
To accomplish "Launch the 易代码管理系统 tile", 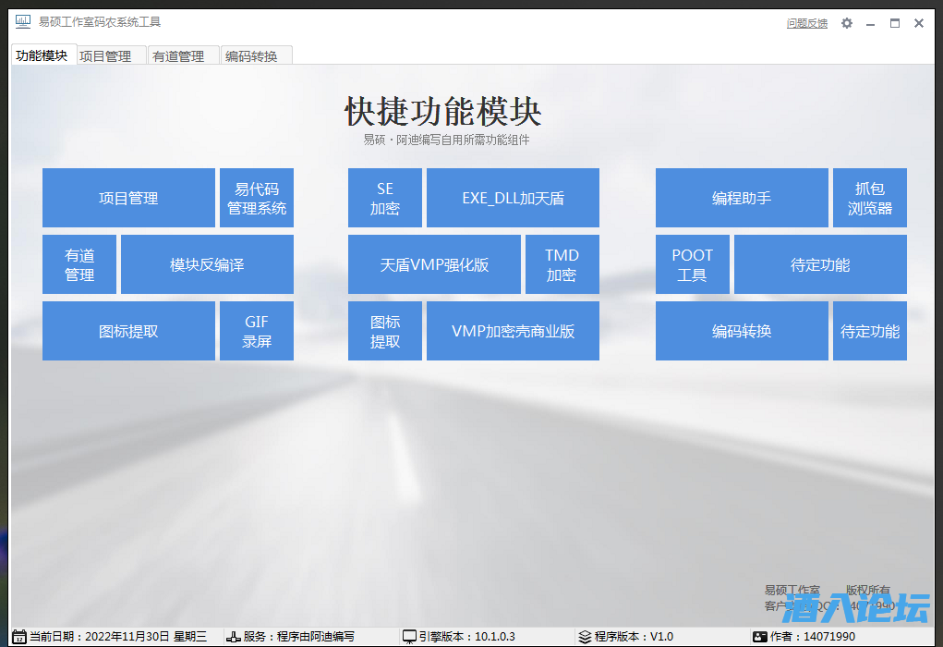I will point(257,198).
